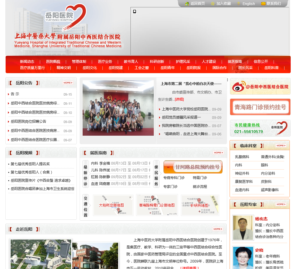Open the 医疗业务 menu item

click(x=105, y=61)
